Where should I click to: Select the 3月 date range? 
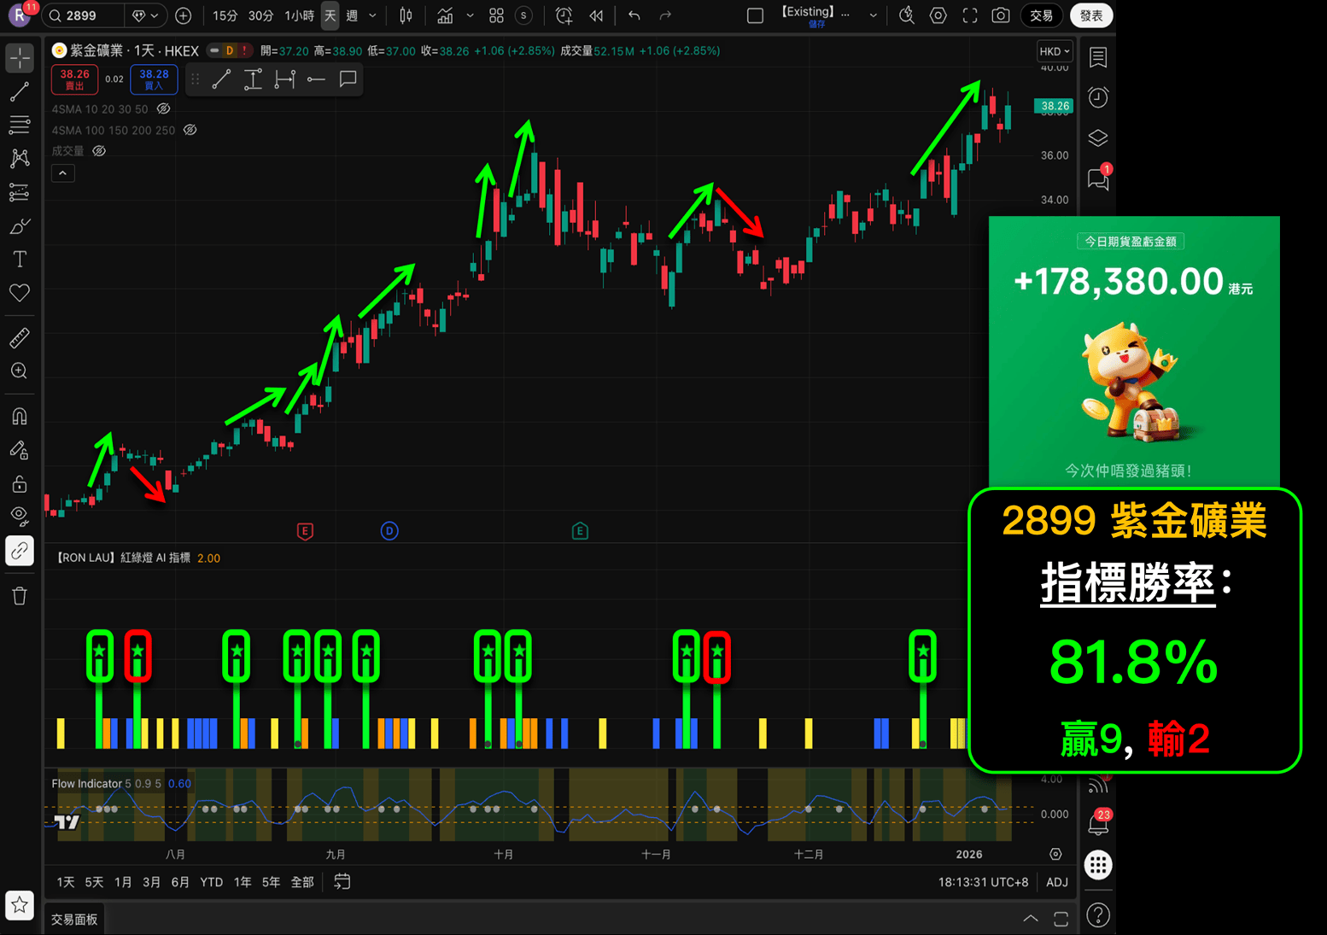point(151,882)
